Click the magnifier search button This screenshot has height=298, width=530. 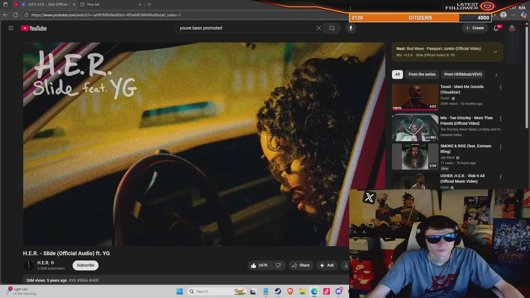tap(332, 28)
